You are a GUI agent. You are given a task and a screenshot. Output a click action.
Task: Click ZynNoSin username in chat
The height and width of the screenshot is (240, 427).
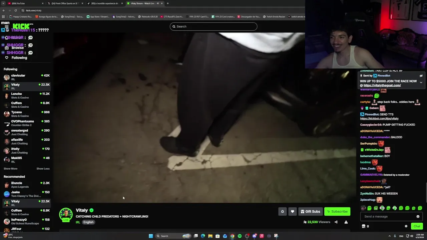pos(367,194)
